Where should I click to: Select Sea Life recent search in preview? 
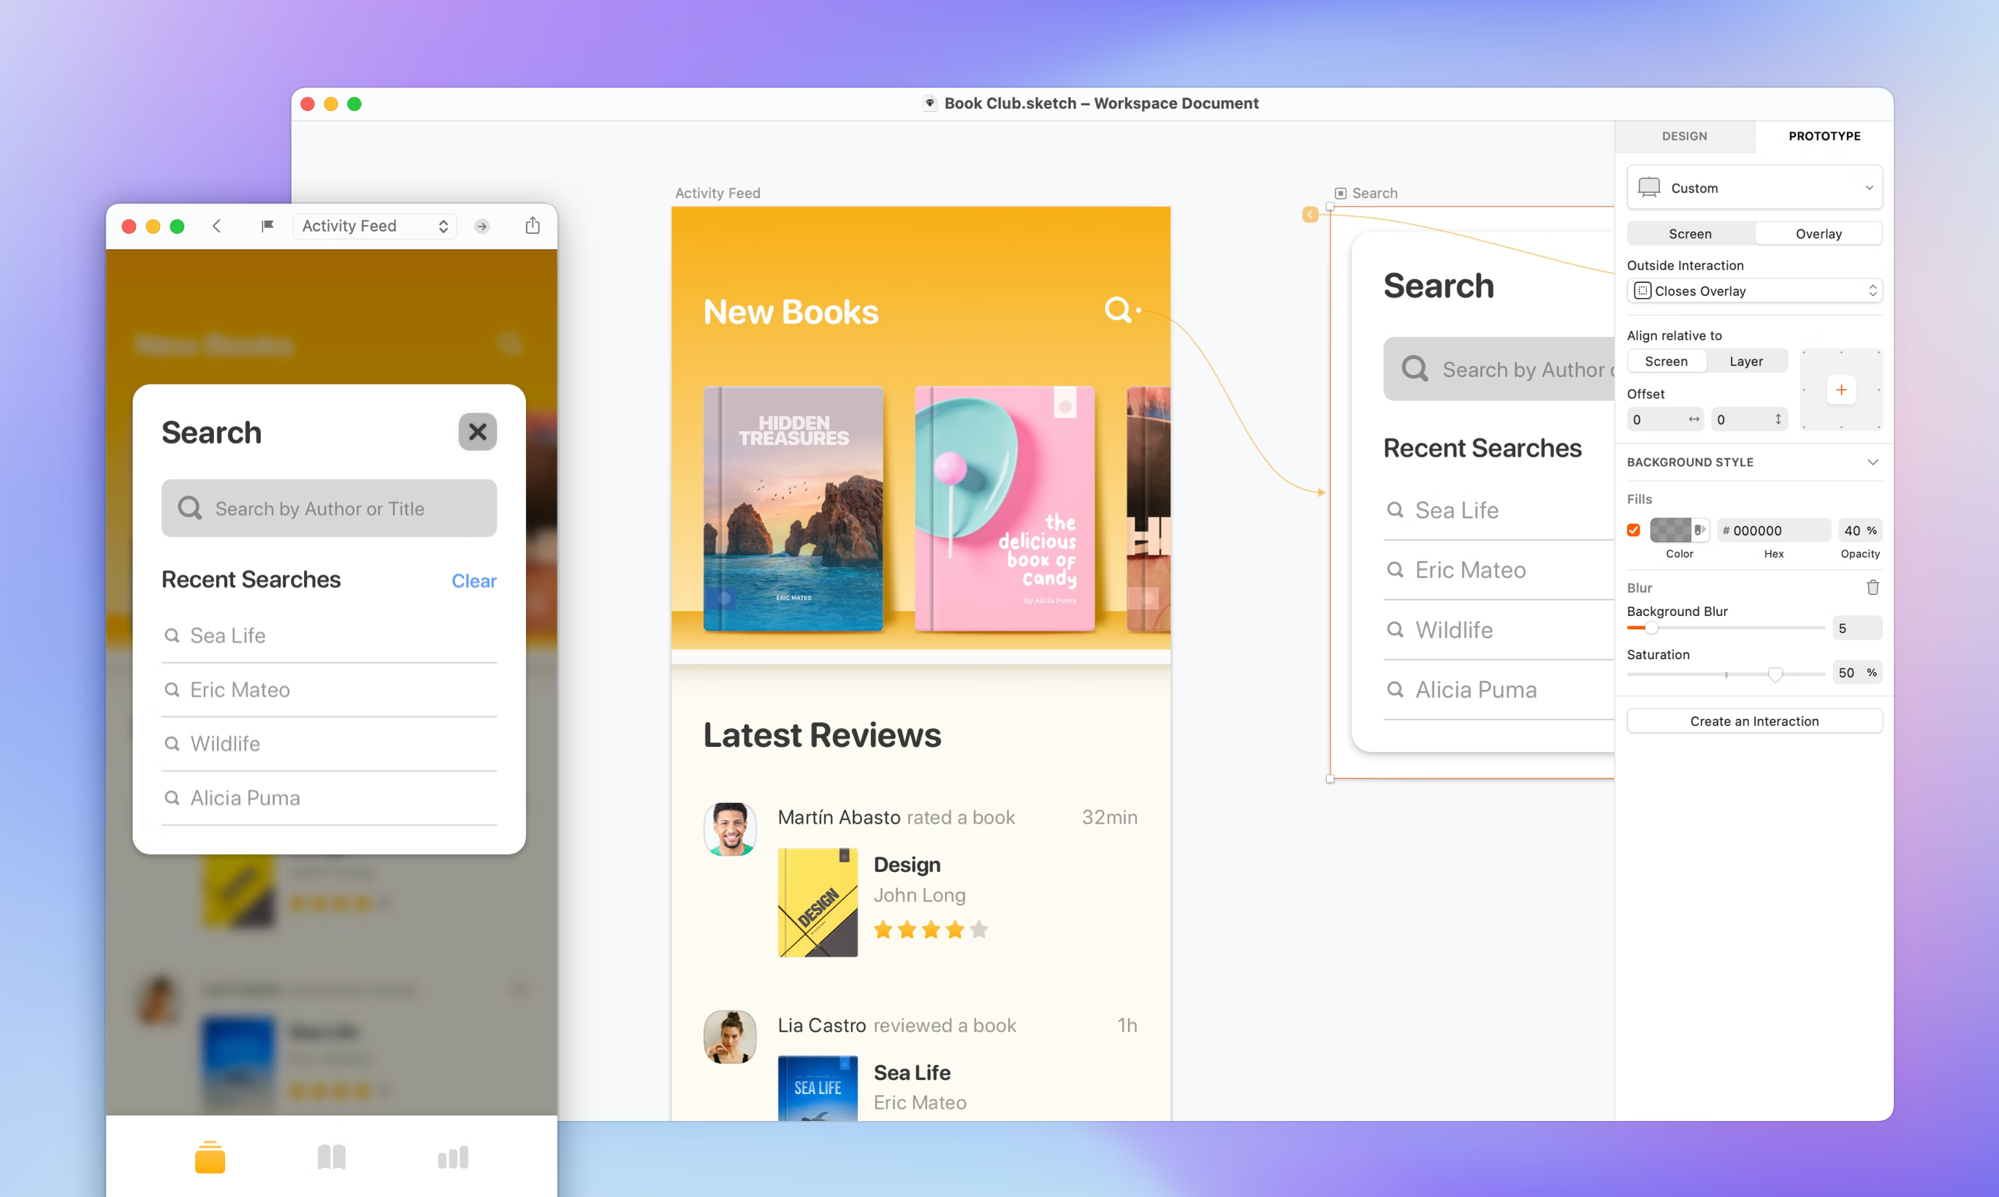click(329, 636)
